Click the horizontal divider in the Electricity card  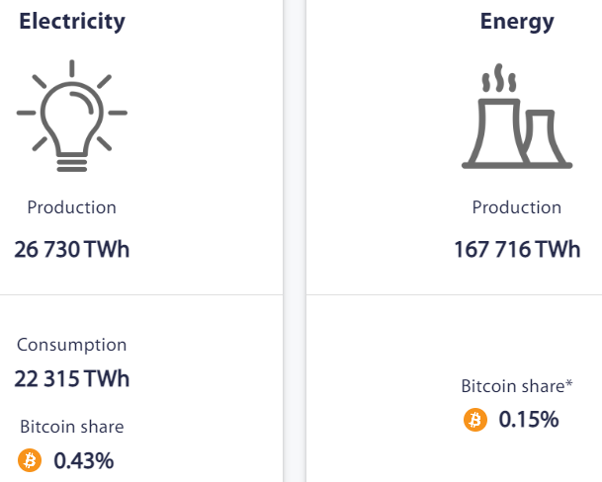(138, 294)
